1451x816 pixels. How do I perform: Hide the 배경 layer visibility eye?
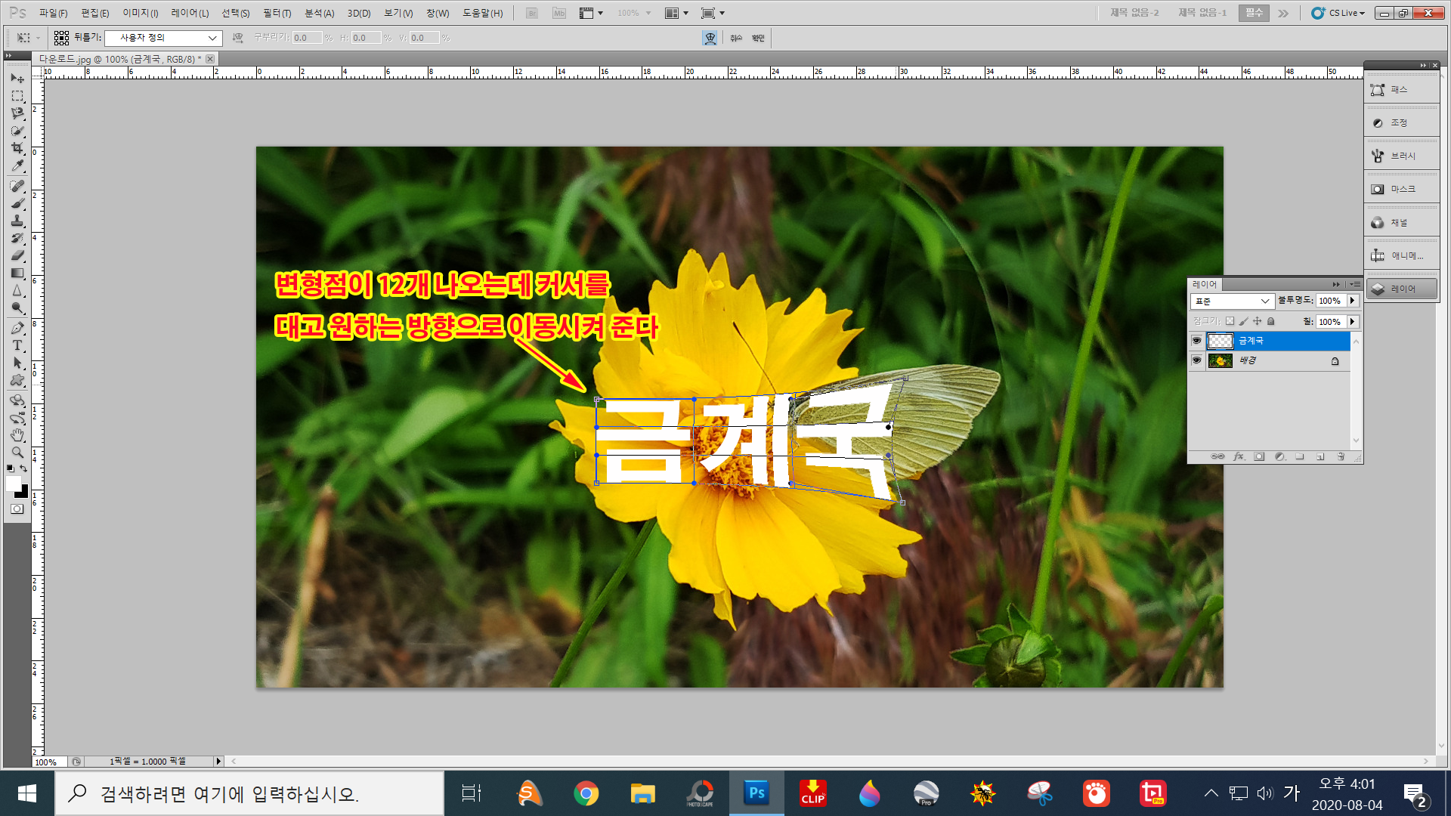(1196, 360)
